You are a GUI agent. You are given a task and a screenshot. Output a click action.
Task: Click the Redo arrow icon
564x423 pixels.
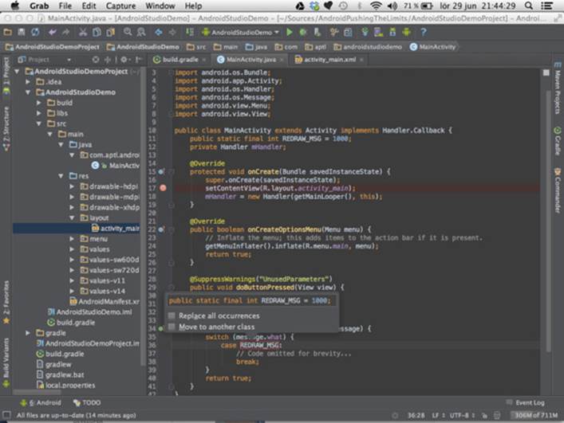pyautogui.click(x=66, y=33)
